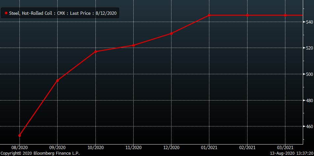Click the 12/2020 data point marker
The image size is (314, 156).
coord(171,33)
